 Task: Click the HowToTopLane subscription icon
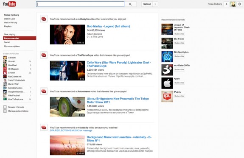tap(5, 99)
